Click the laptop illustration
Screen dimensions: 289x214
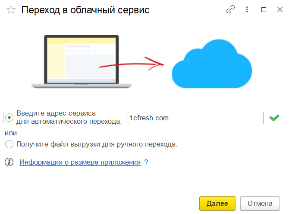coord(81,61)
